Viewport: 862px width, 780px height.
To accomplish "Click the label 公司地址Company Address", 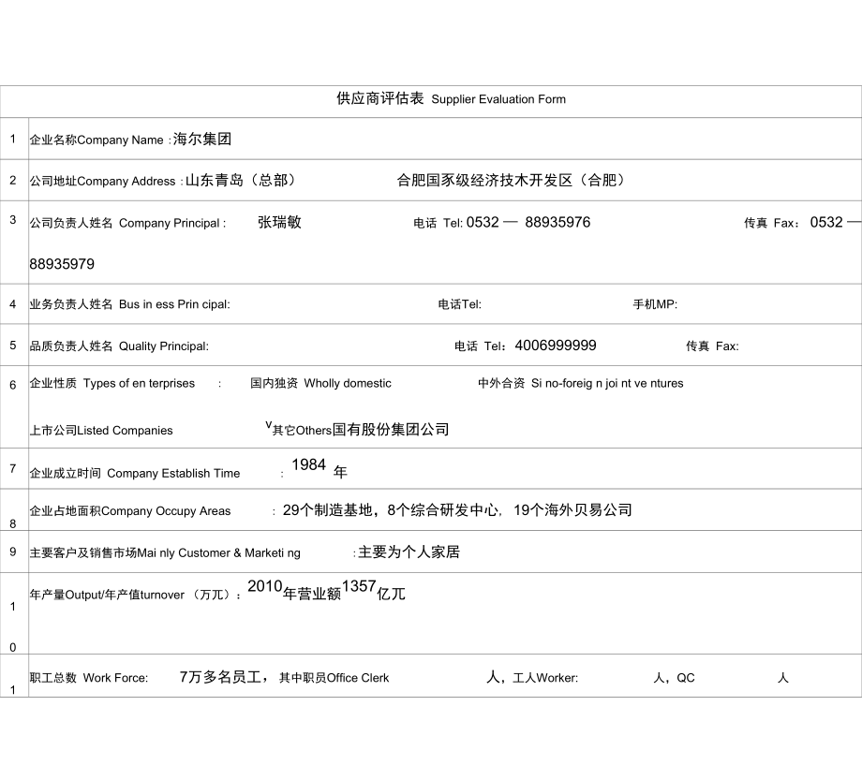I will pyautogui.click(x=102, y=182).
